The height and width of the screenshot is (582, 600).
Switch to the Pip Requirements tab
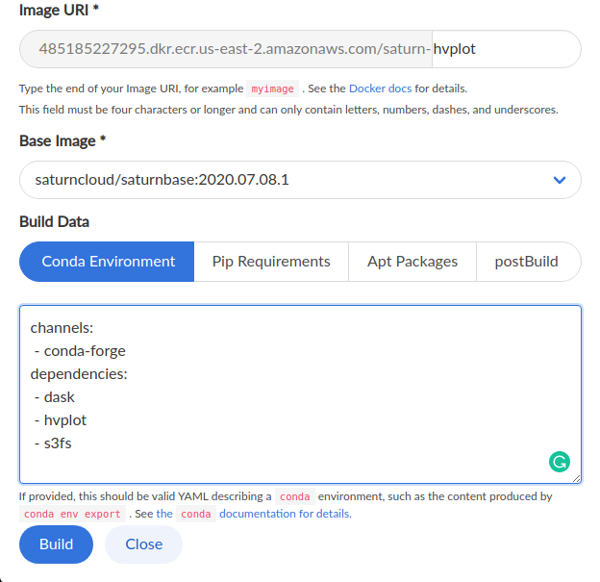[271, 262]
